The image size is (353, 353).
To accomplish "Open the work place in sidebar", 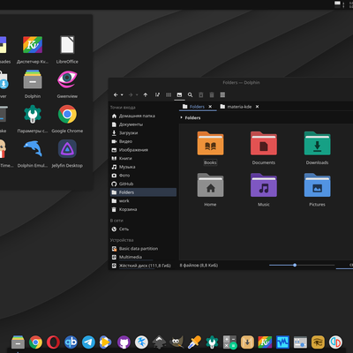I will (x=143, y=201).
